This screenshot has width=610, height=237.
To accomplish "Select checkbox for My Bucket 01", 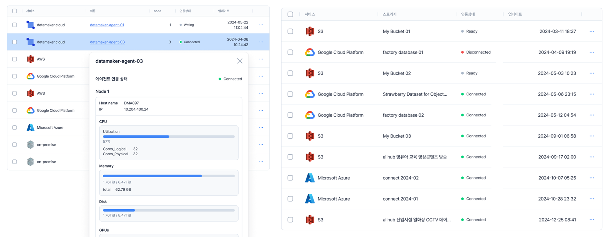I will [x=290, y=31].
